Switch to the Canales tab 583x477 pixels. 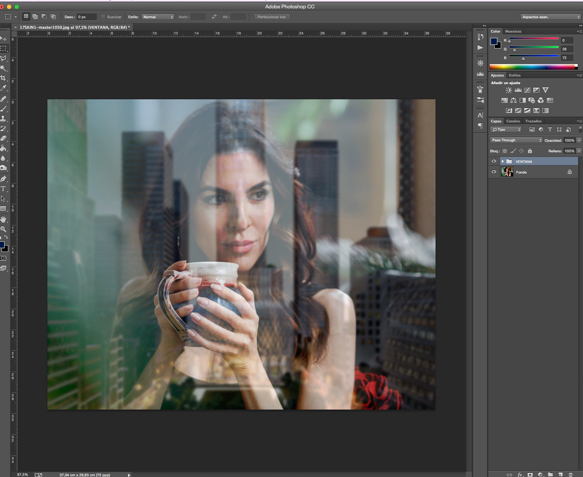(513, 121)
